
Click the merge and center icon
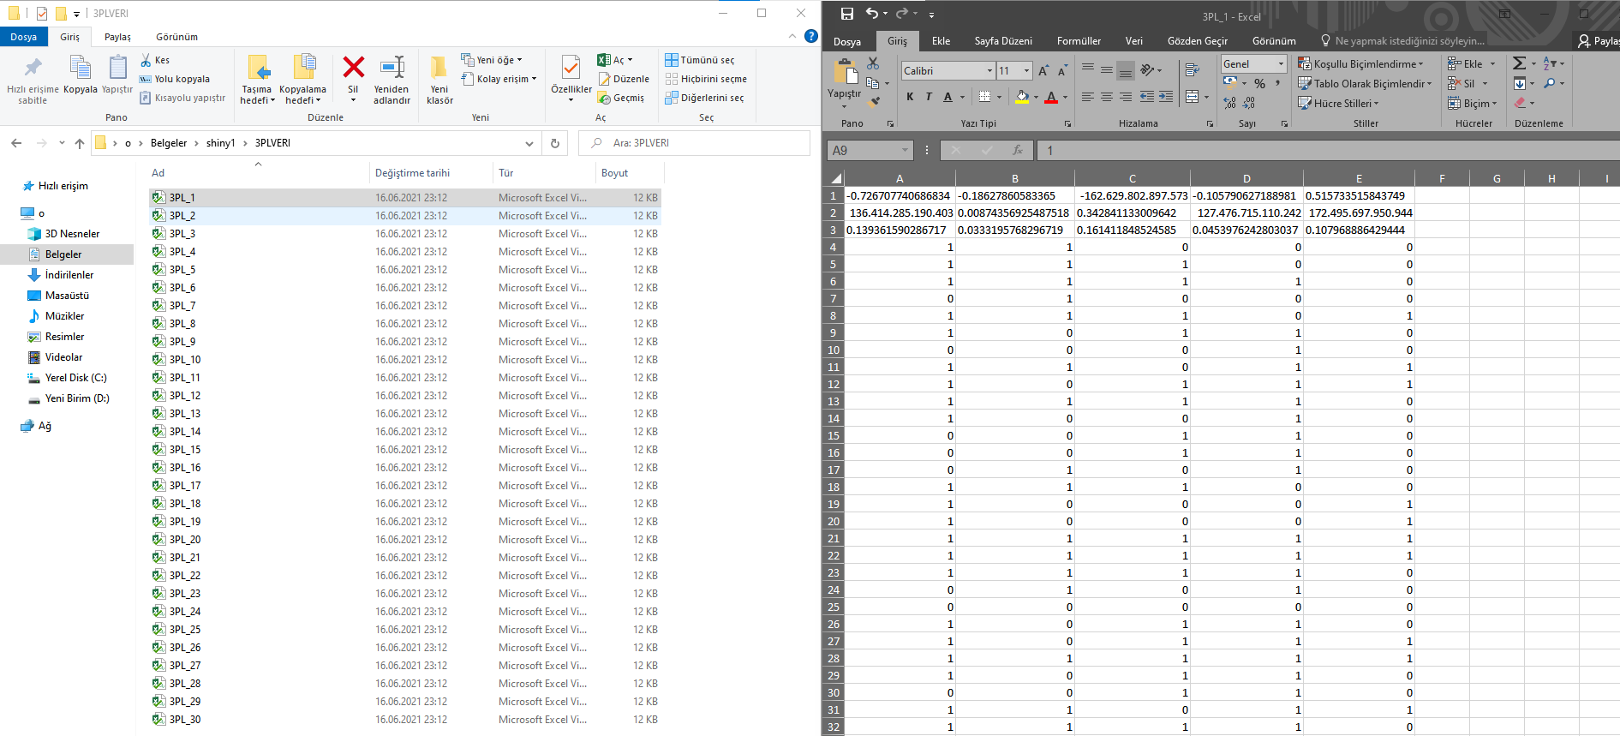pos(1192,97)
